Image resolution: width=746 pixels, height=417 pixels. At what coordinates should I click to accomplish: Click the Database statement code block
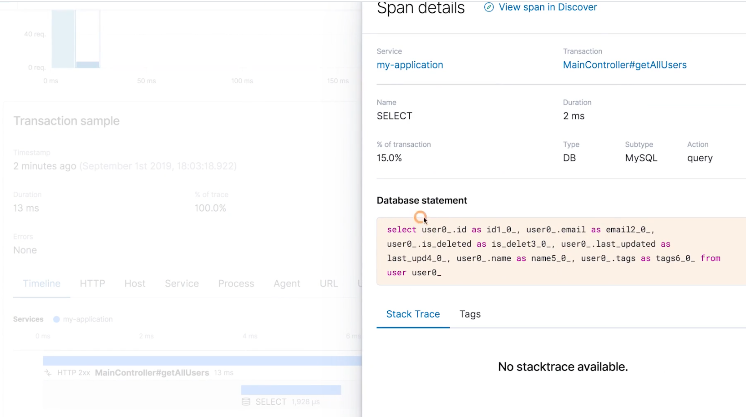(561, 251)
